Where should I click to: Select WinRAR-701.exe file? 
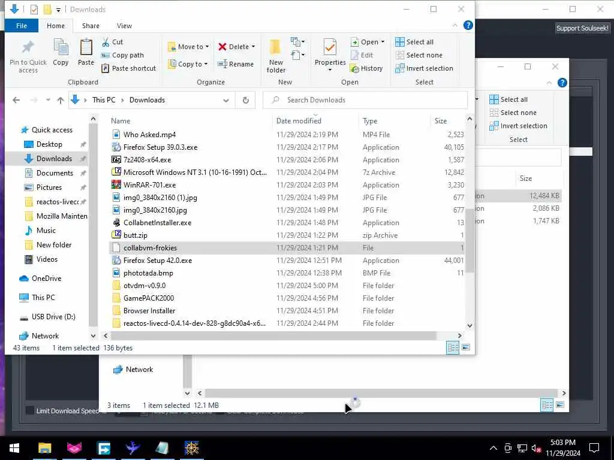[x=149, y=184]
